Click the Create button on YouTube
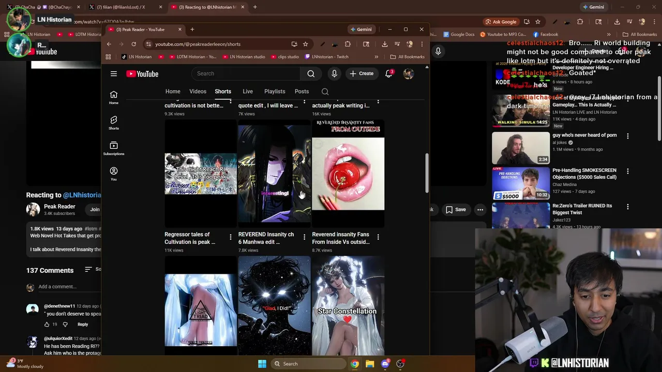The width and height of the screenshot is (662, 372). (x=361, y=74)
